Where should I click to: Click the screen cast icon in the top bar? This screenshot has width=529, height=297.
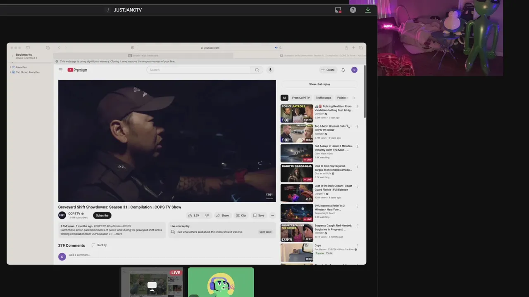pyautogui.click(x=338, y=10)
